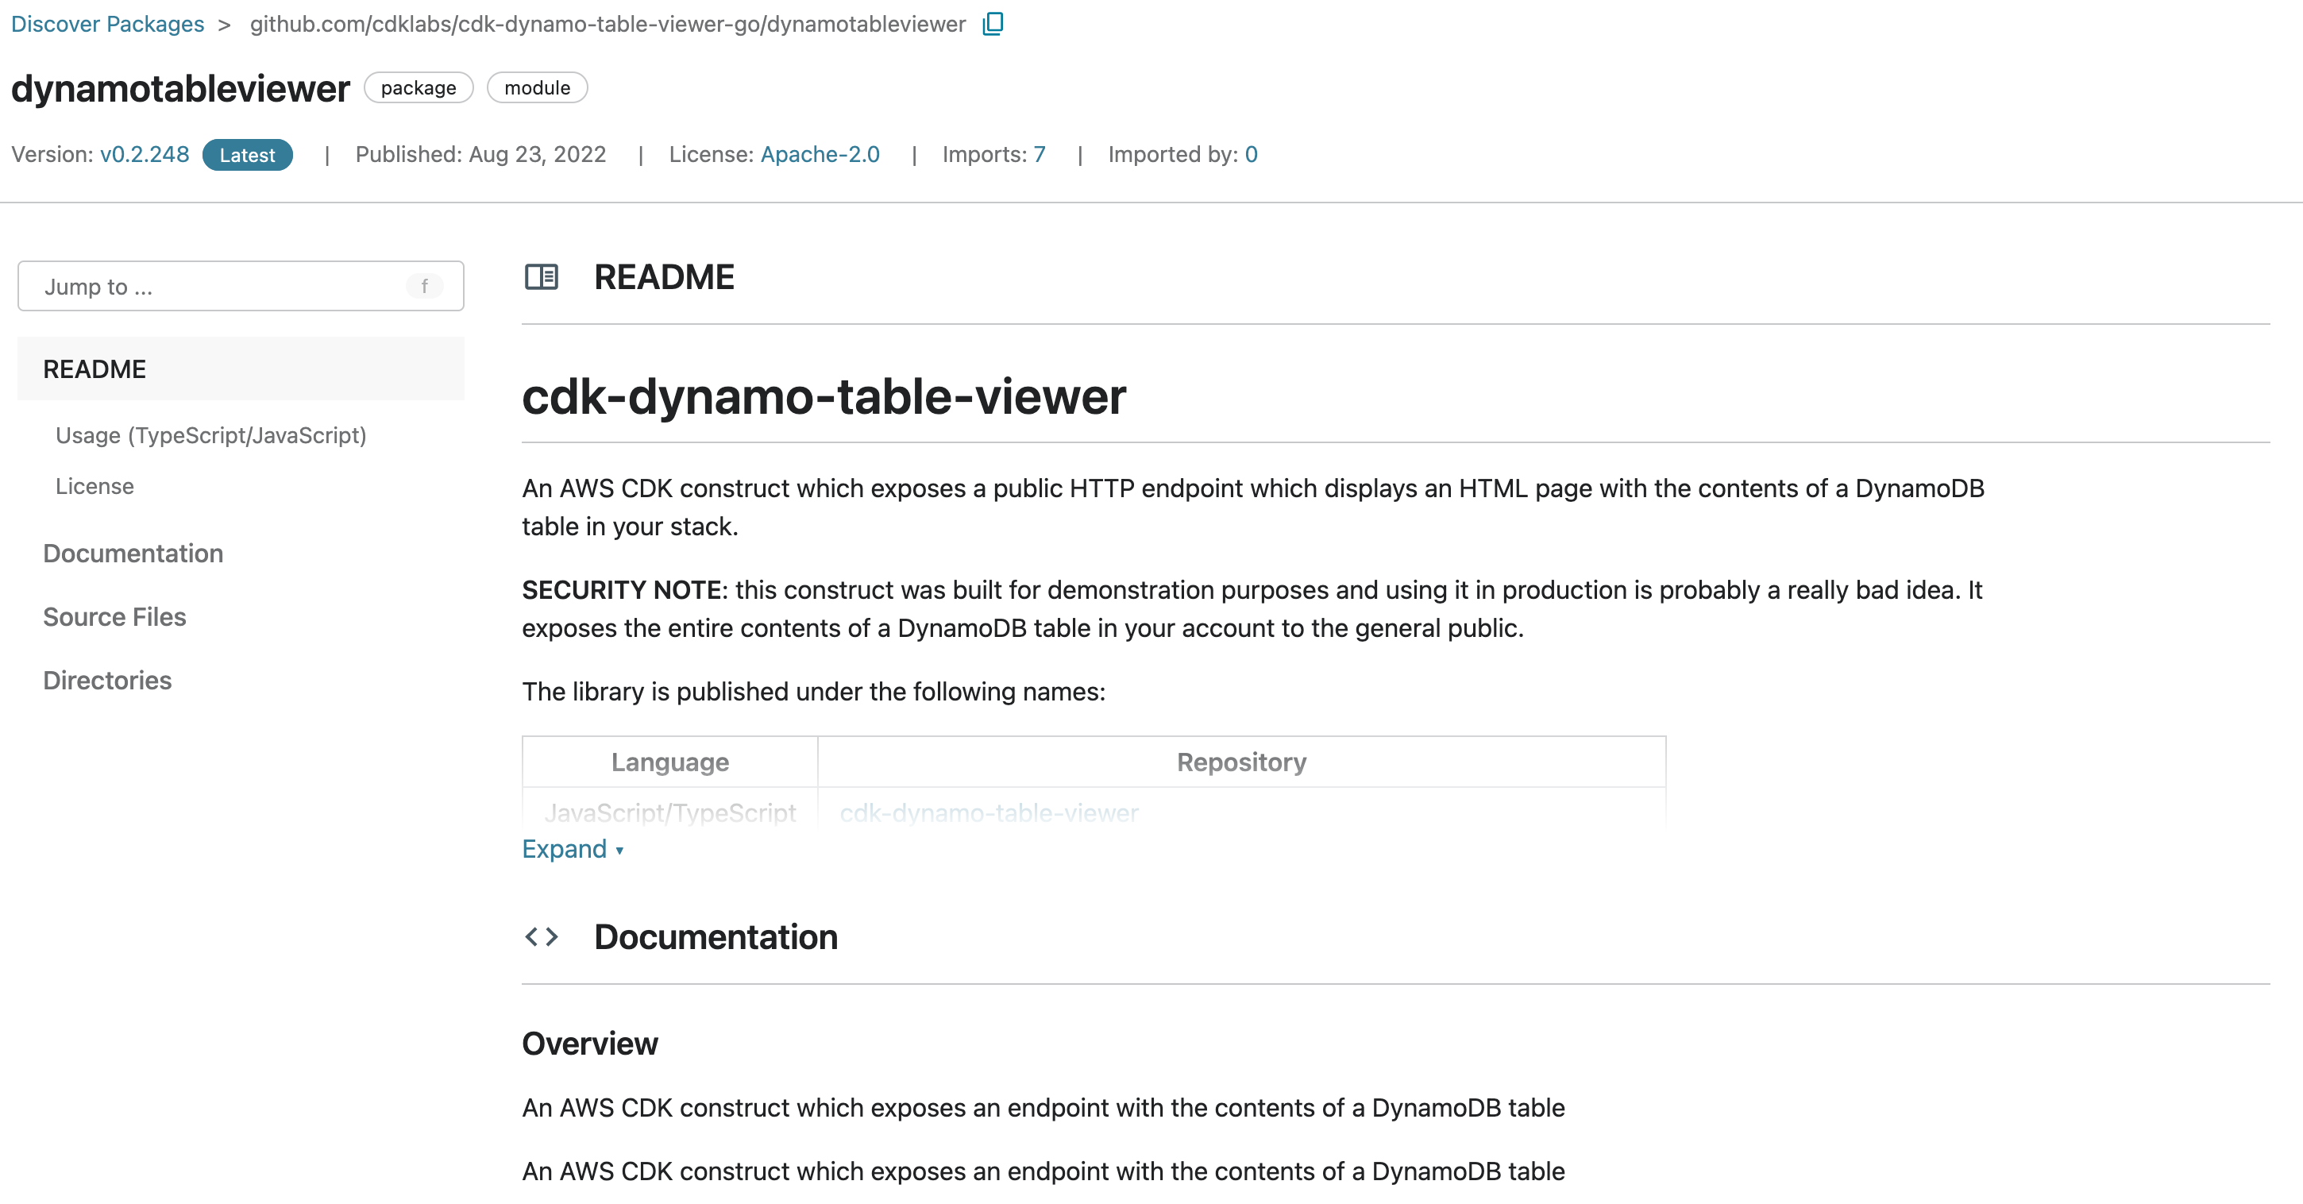2303x1204 pixels.
Task: View the 7 imports link
Action: click(x=1039, y=155)
